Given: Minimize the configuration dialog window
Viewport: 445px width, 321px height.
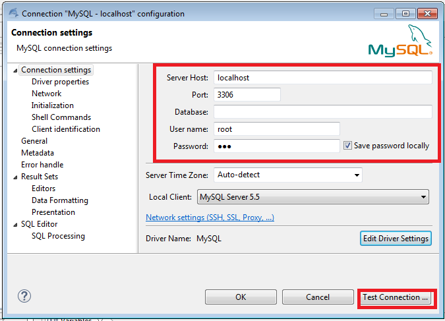Looking at the screenshot, I should point(384,14).
